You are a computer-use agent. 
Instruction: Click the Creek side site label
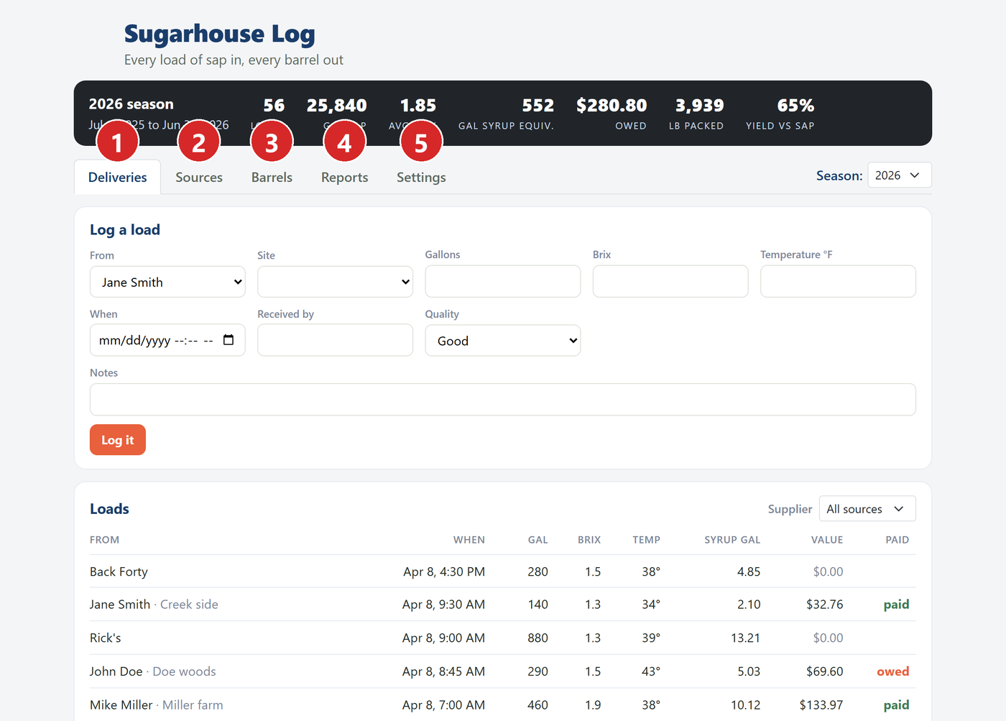189,605
